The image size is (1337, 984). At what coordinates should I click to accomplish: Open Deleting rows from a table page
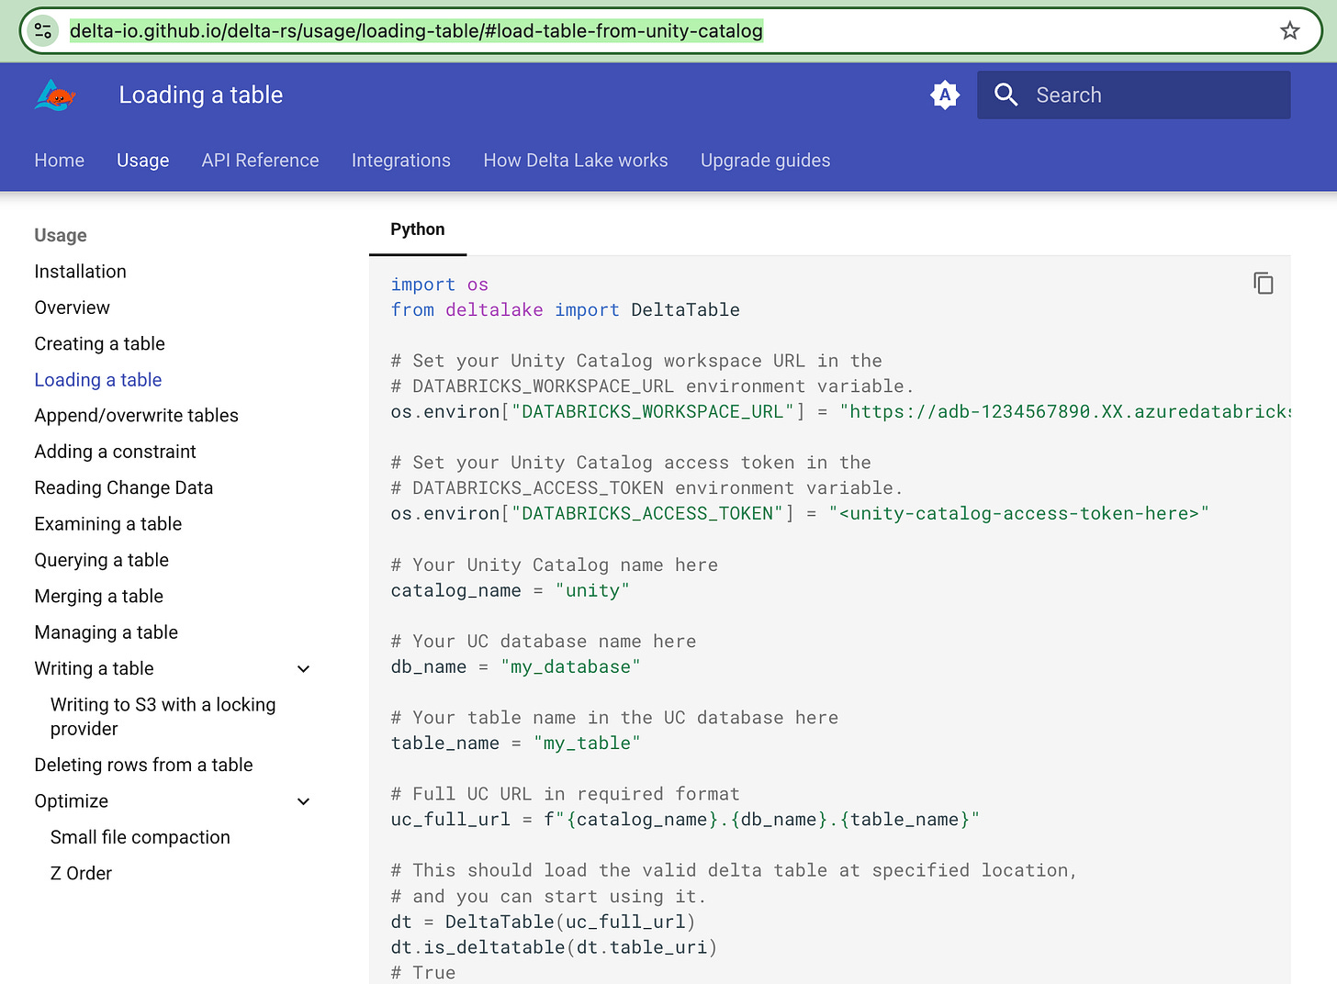click(144, 766)
